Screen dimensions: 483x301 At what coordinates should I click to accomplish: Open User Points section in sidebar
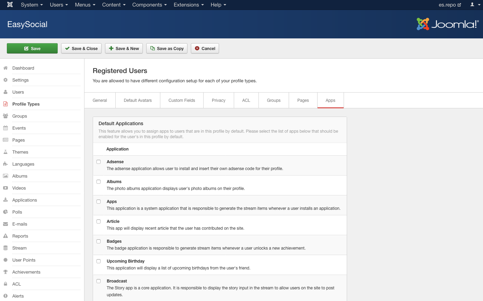[x=24, y=260]
